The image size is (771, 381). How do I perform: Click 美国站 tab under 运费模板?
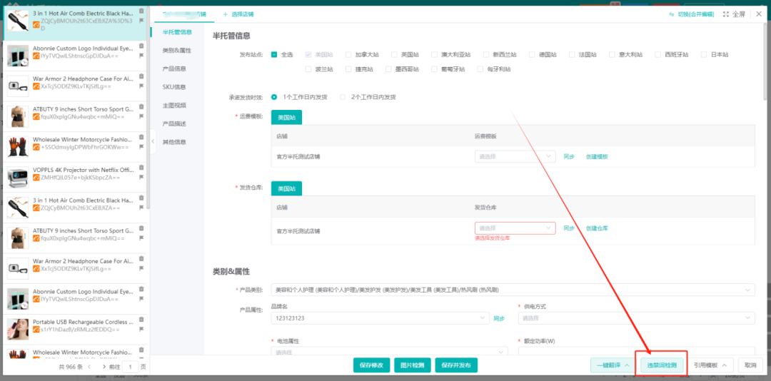287,118
